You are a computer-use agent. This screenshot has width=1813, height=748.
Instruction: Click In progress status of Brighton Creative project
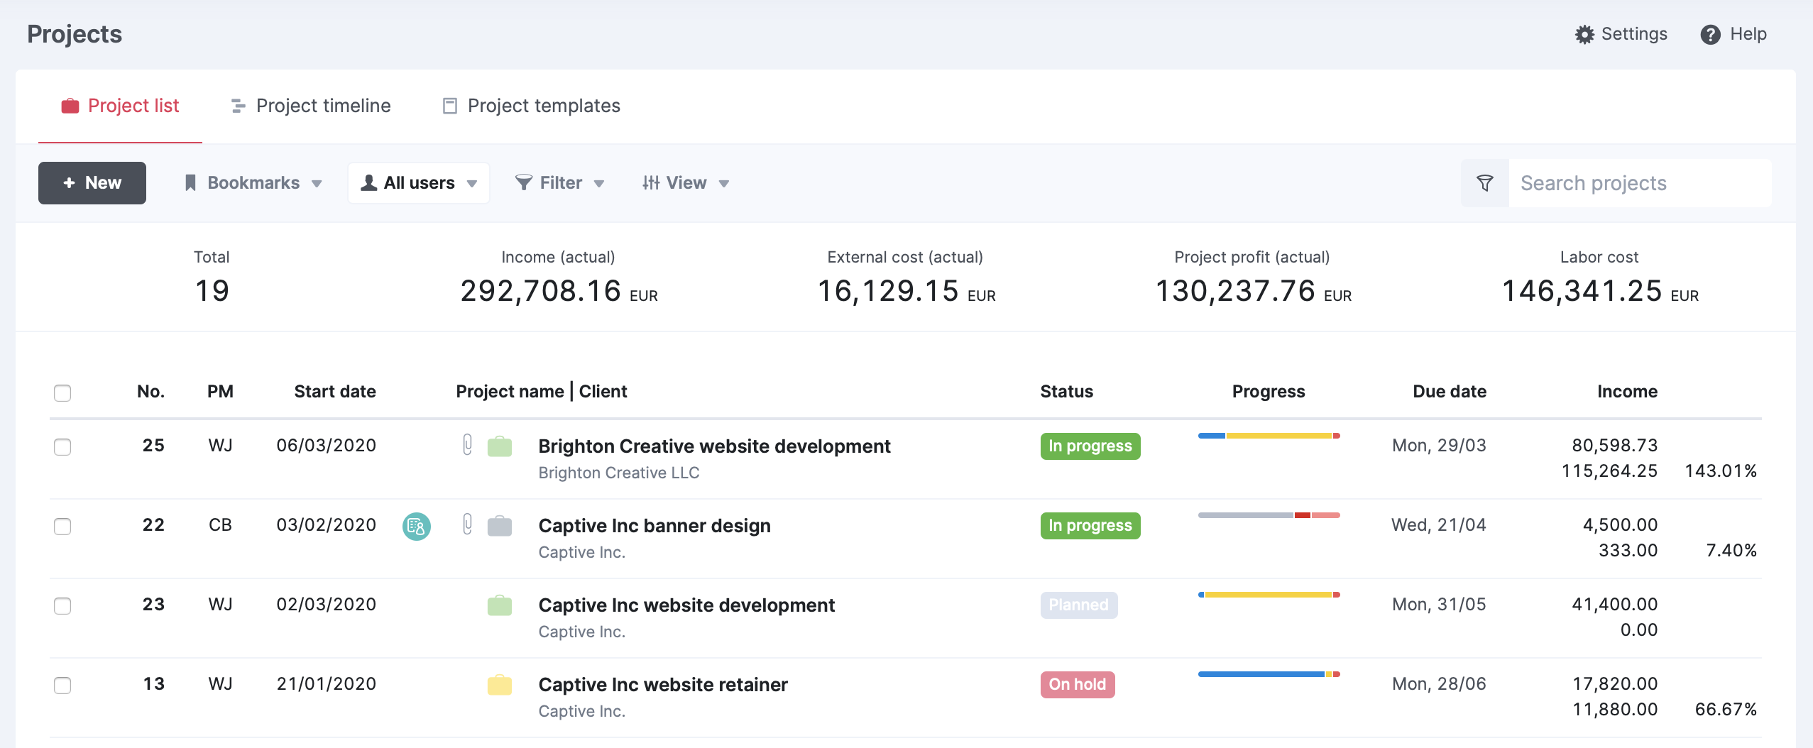1090,446
